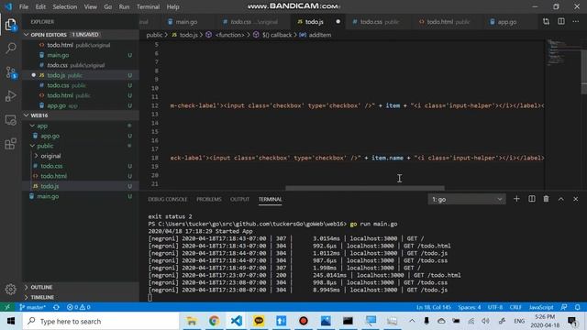Viewport: 587px width, 330px height.
Task: Open the Manage settings gear
Action: [x=10, y=290]
